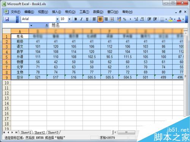This screenshot has height=142, width=190.
Task: Select cell with value 102.5
Action: tap(92, 57)
